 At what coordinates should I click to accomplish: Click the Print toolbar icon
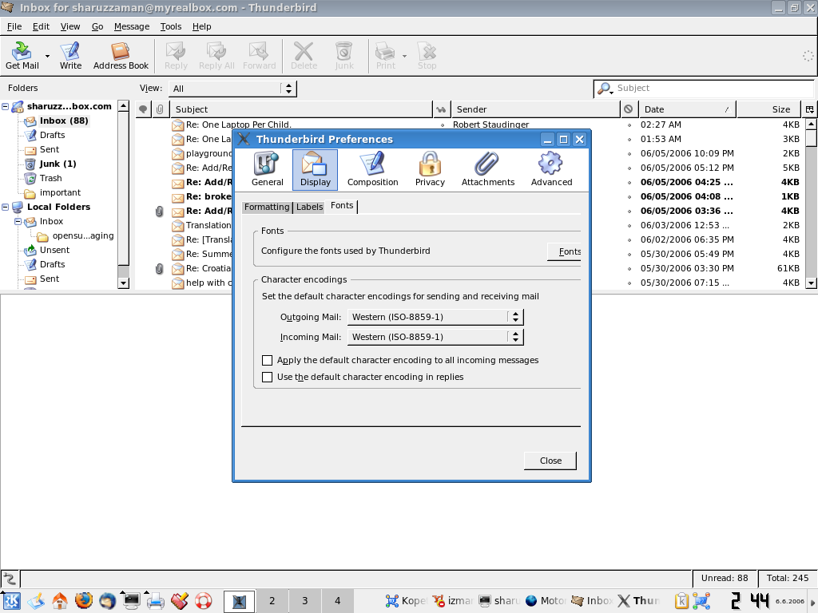point(386,55)
